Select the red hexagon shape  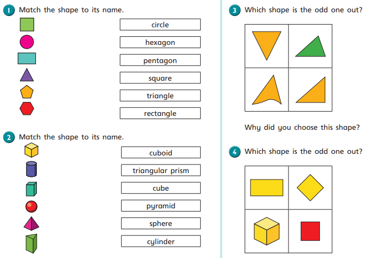[x=27, y=108]
